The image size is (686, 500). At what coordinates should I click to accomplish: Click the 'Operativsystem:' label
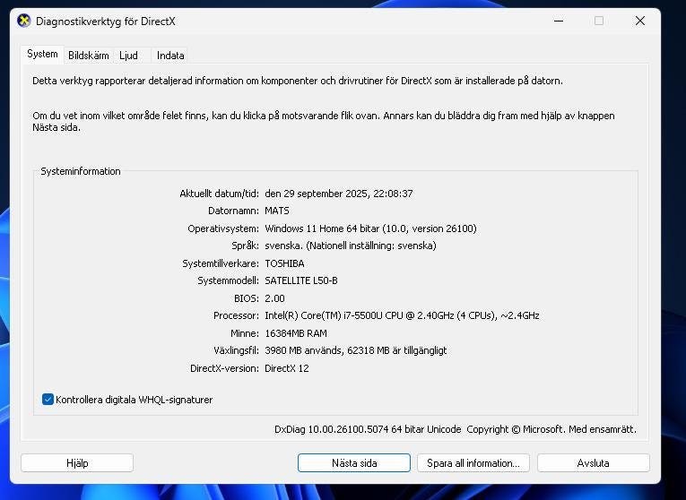(223, 228)
